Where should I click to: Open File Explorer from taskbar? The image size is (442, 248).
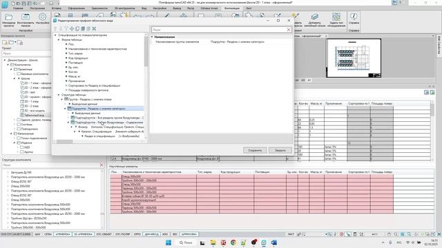(213, 242)
